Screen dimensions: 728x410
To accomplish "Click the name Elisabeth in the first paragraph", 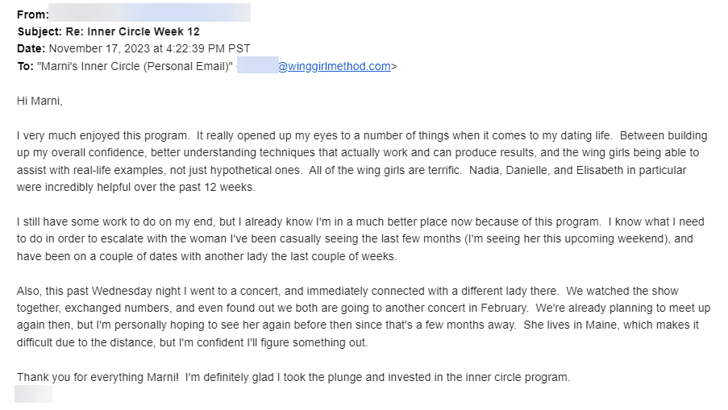I will [600, 170].
